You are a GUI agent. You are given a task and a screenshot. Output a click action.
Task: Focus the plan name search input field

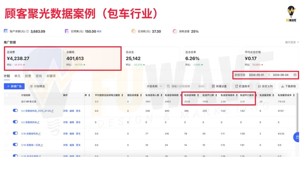(185, 86)
